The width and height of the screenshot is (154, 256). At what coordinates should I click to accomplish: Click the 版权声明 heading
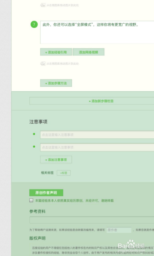37,238
